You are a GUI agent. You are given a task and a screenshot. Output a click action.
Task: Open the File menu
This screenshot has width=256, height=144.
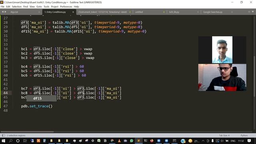[2, 7]
